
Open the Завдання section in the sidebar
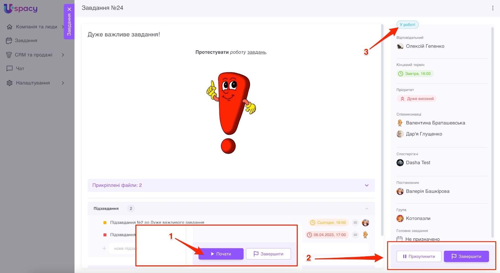[26, 41]
